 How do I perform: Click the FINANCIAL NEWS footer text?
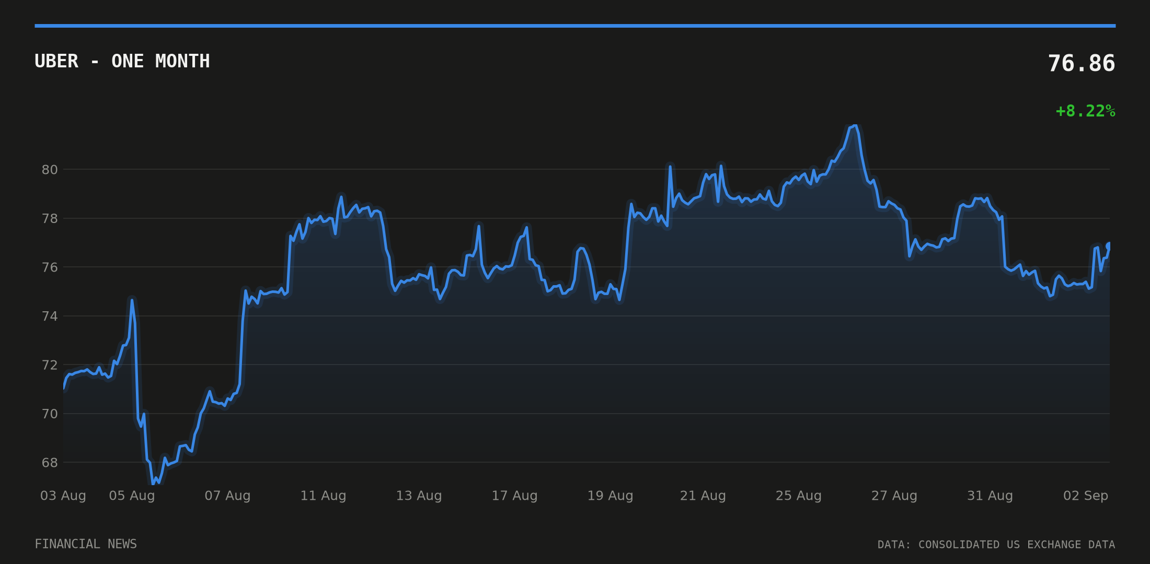tap(86, 544)
